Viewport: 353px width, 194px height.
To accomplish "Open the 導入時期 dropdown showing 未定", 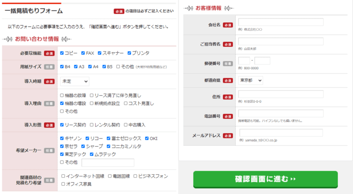I will pyautogui.click(x=74, y=81).
